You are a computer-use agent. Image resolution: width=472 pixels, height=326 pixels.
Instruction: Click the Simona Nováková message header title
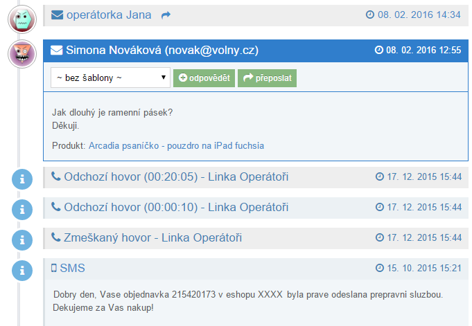tap(162, 51)
